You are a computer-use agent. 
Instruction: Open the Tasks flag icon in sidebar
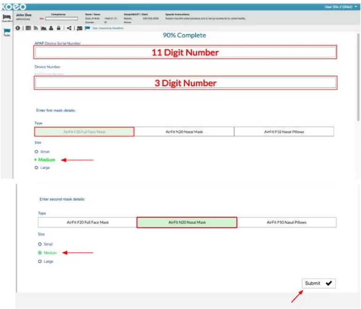click(x=7, y=31)
